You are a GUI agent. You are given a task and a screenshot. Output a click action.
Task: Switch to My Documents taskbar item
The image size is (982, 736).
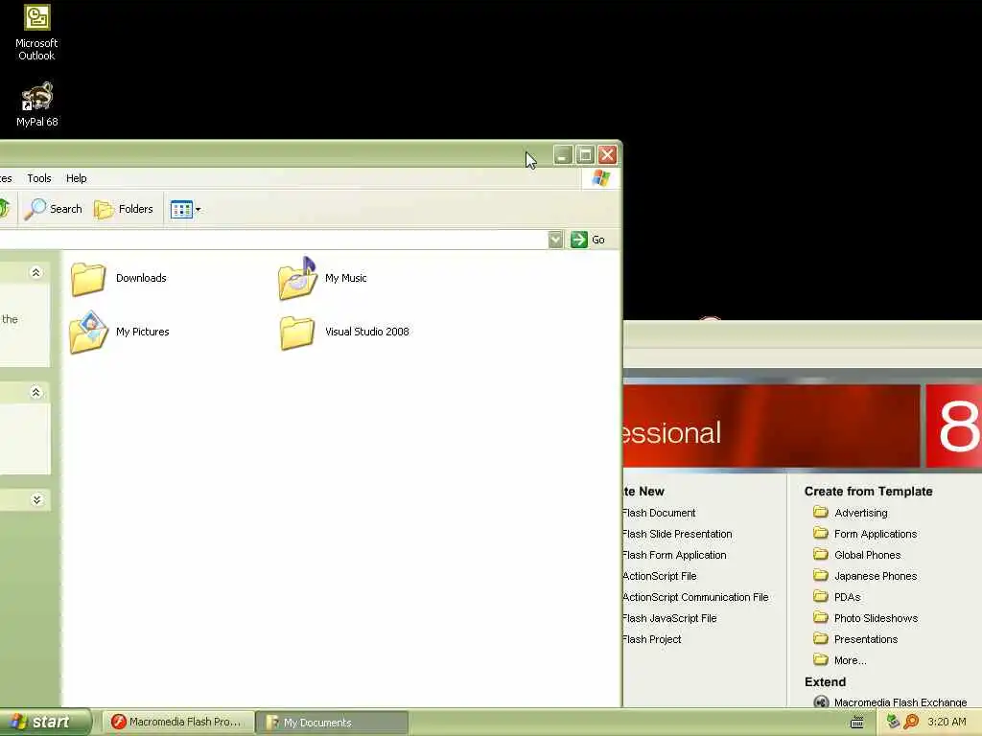pos(333,723)
